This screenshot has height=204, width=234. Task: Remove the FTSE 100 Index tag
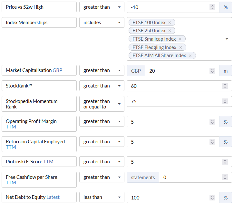[x=170, y=23]
